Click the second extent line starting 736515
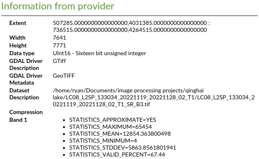This screenshot has width=259, height=159. coord(130,30)
